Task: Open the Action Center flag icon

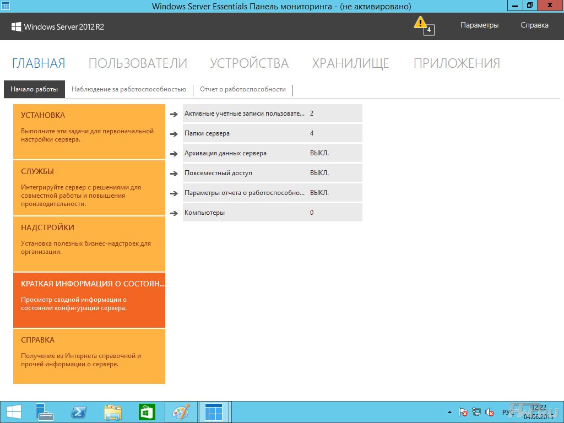Action: (463, 412)
